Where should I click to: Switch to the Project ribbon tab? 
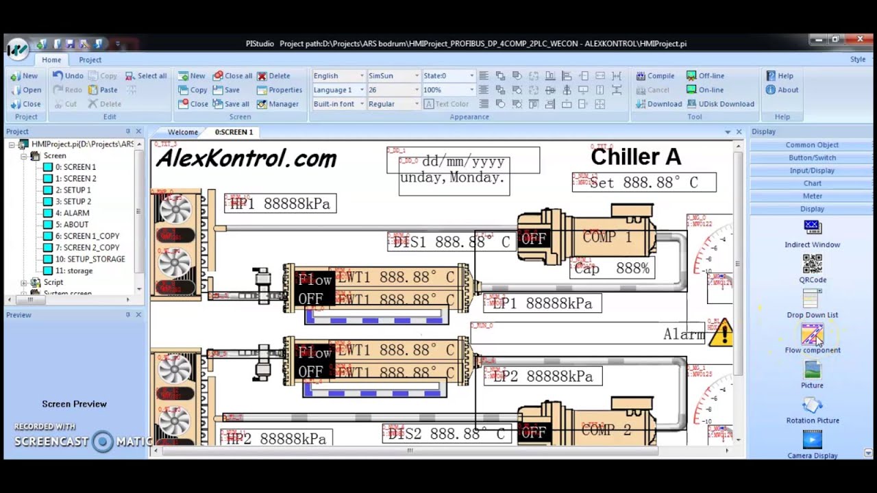coord(90,60)
